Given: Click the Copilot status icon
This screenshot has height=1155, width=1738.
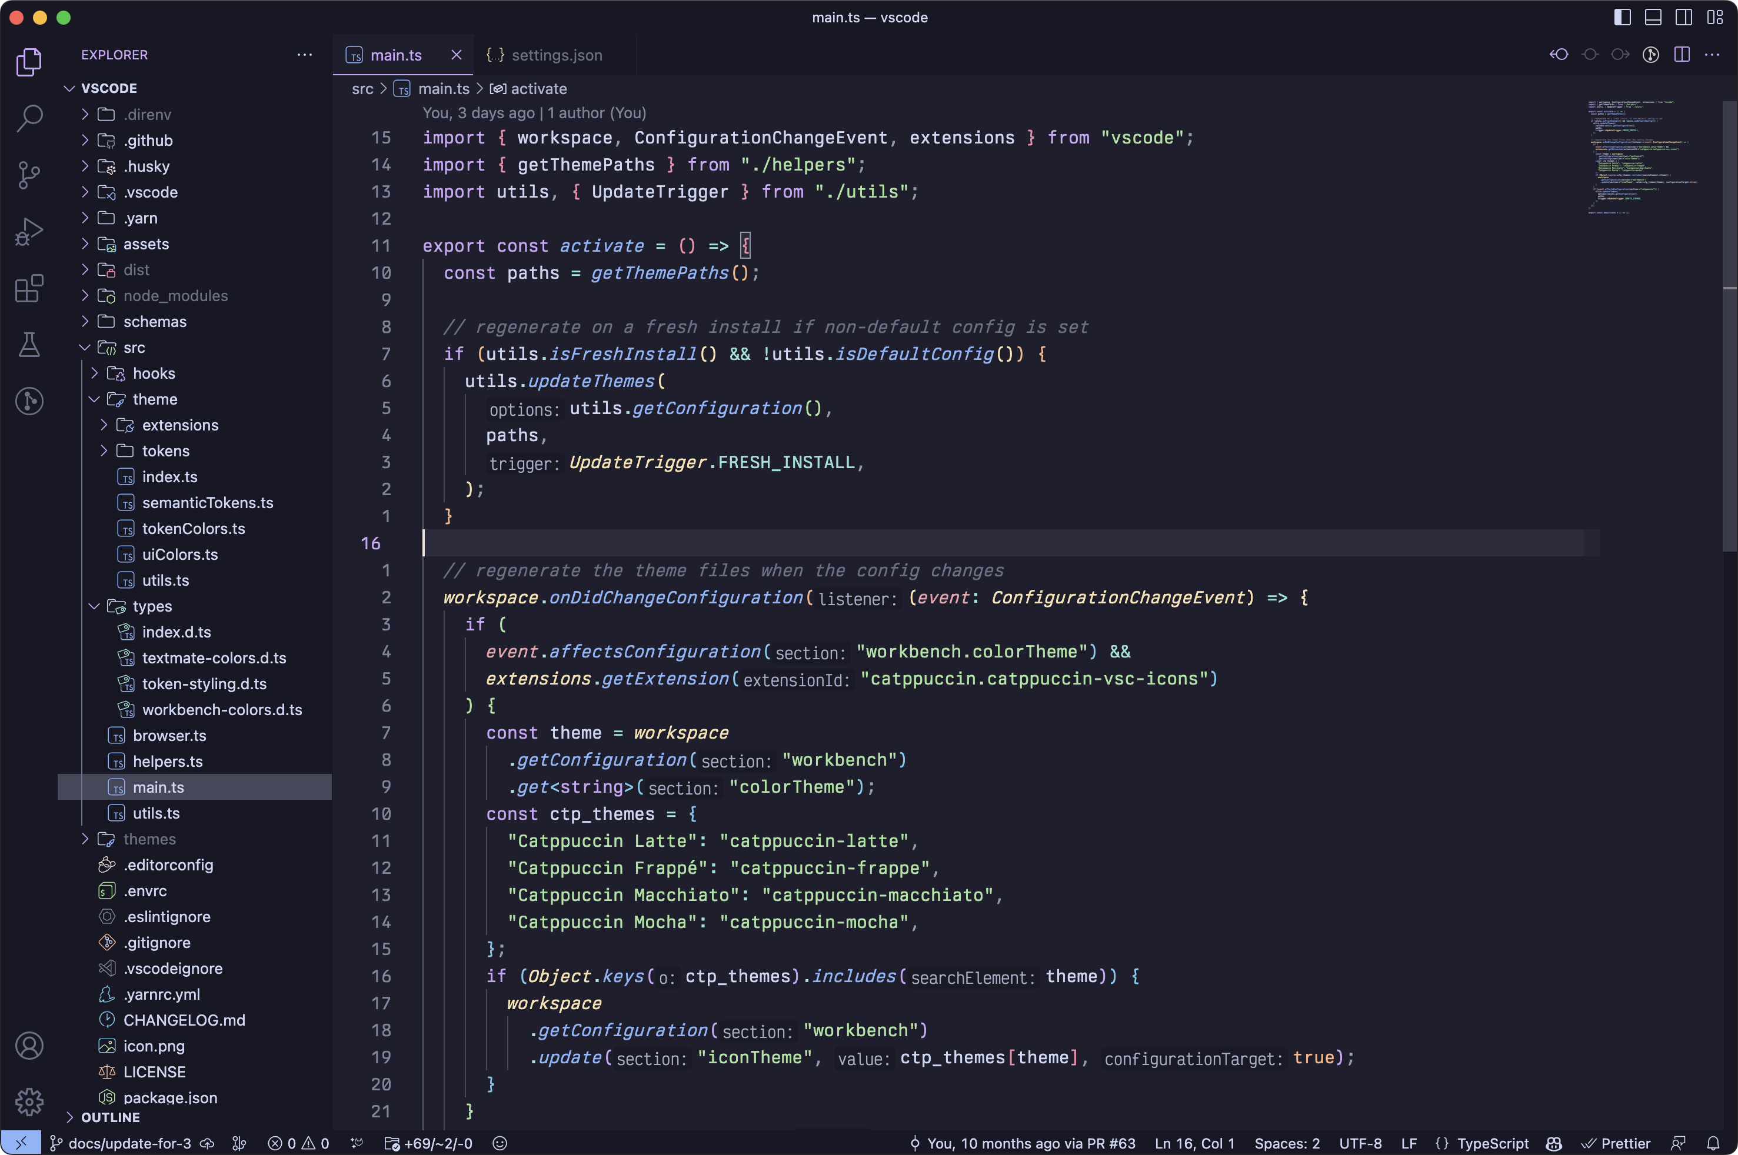Looking at the screenshot, I should click(1554, 1143).
